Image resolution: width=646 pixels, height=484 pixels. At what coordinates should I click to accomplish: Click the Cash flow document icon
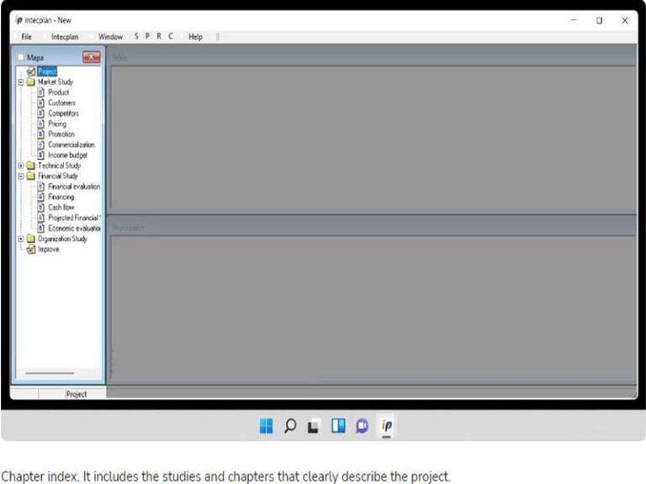pos(40,208)
